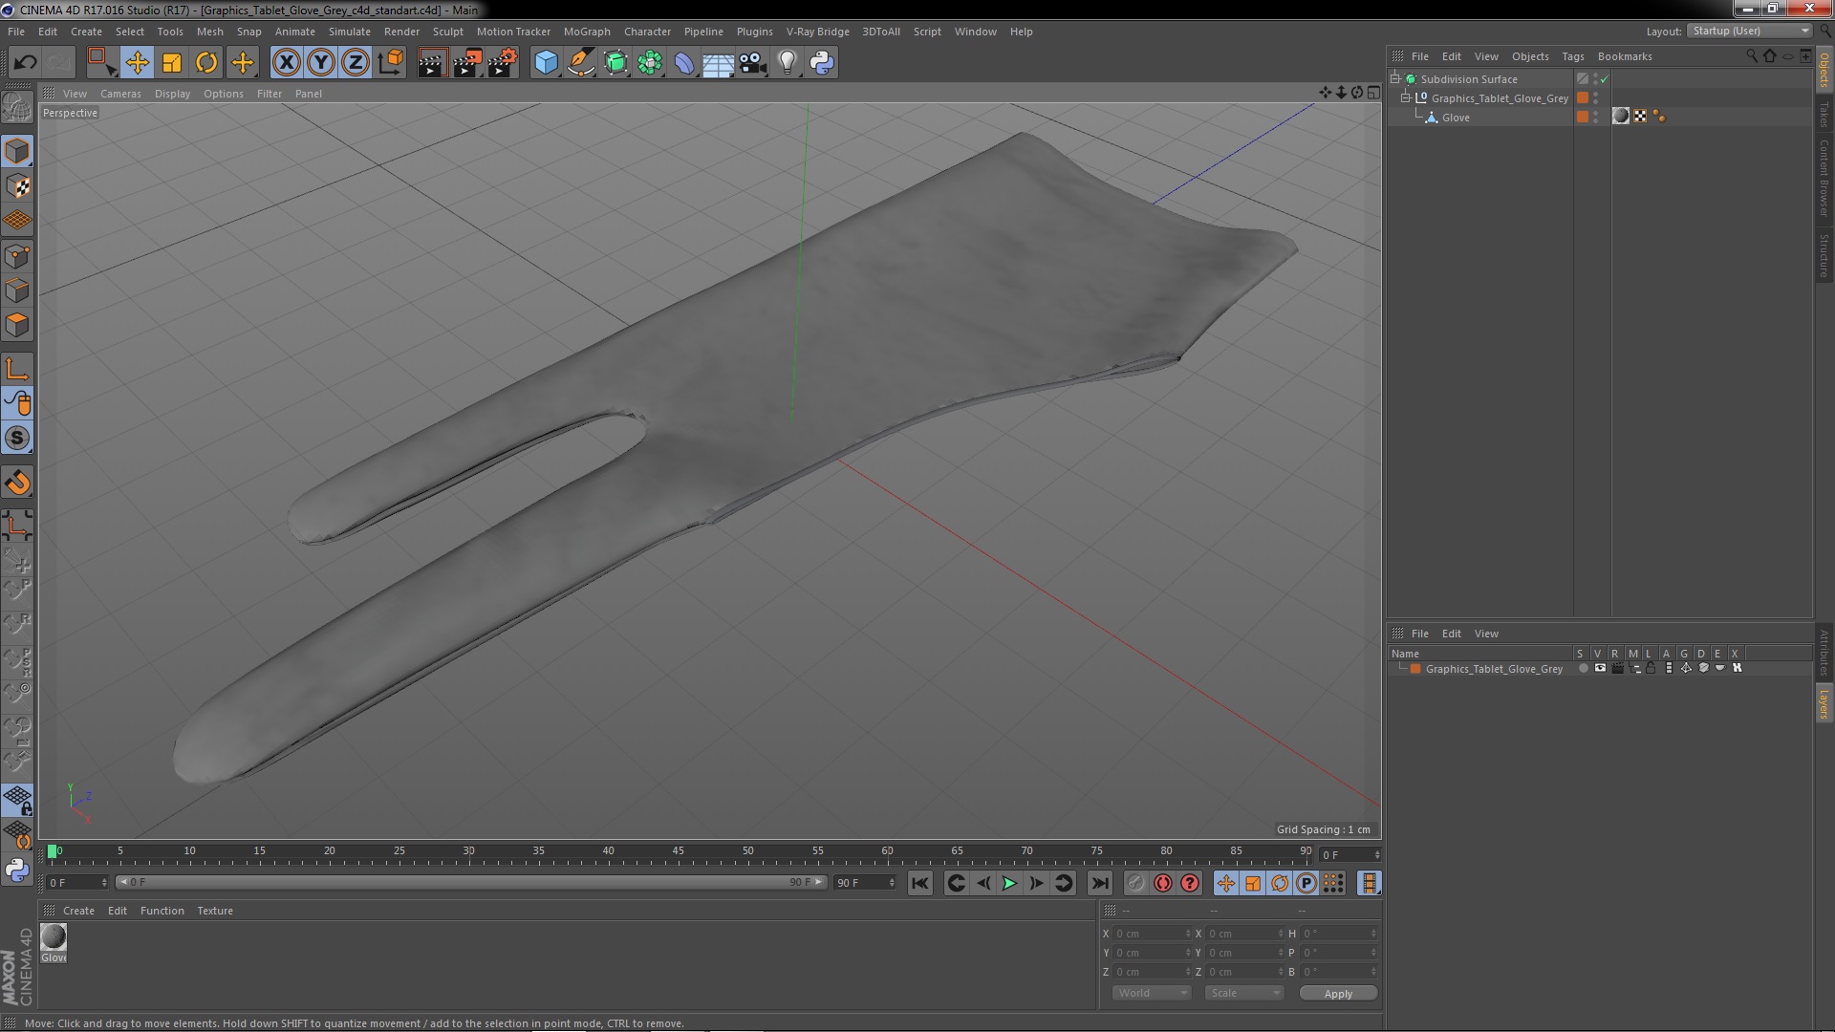Screen dimensions: 1835x1032
Task: Enable the Axis mode tool
Action: click(17, 369)
